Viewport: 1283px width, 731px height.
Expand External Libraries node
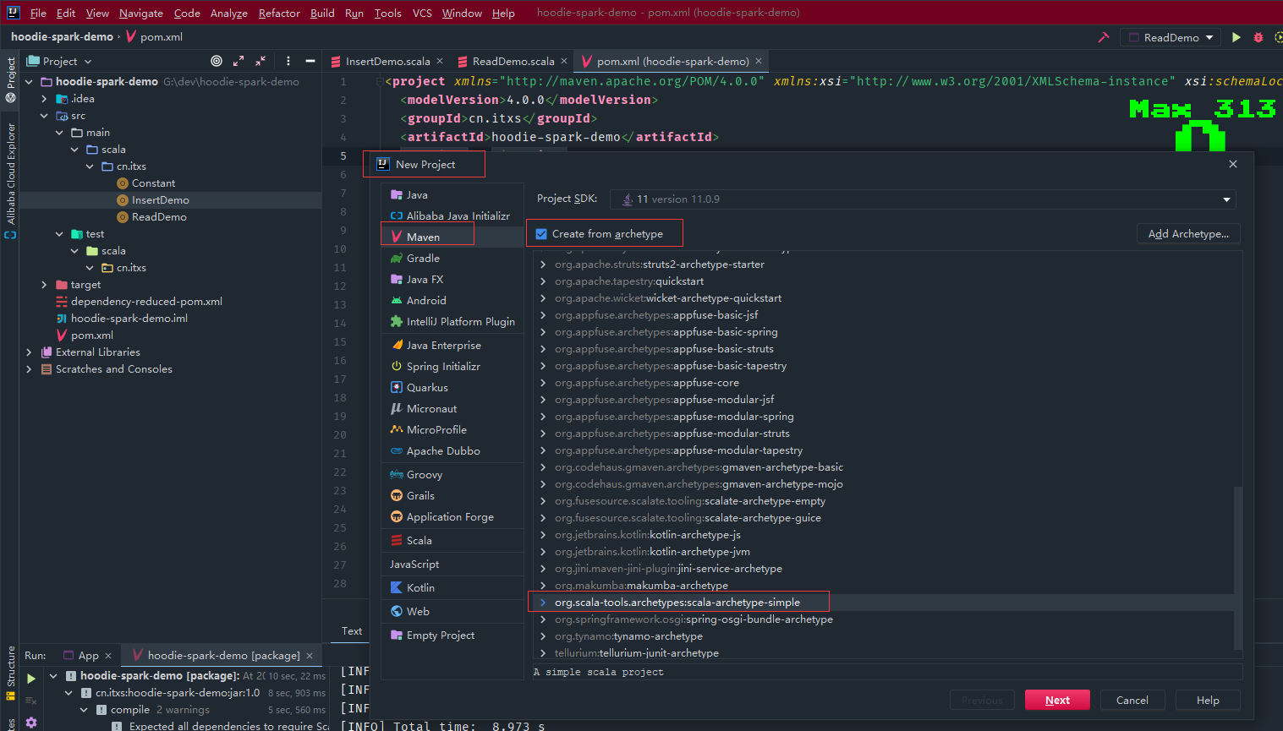click(29, 352)
